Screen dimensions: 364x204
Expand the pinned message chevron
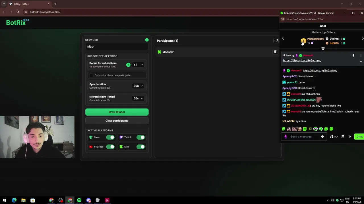(361, 61)
